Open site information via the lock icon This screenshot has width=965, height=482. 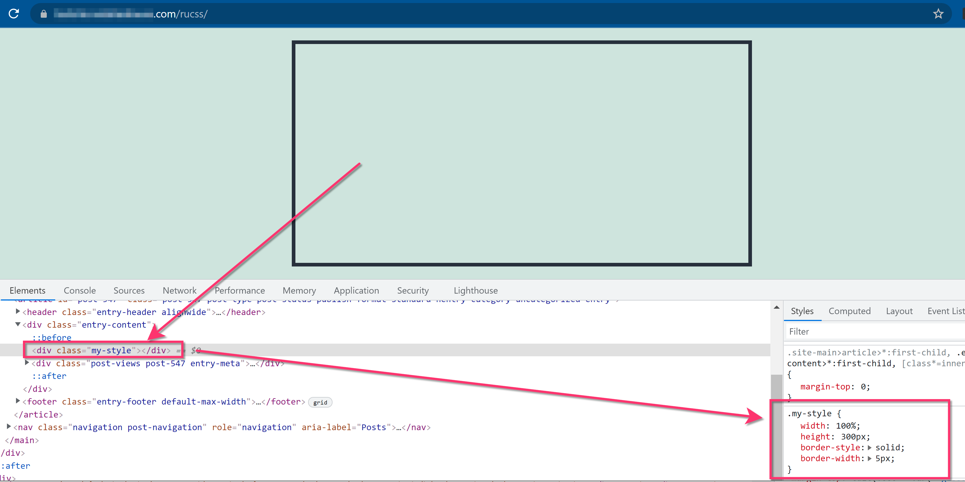pos(43,14)
